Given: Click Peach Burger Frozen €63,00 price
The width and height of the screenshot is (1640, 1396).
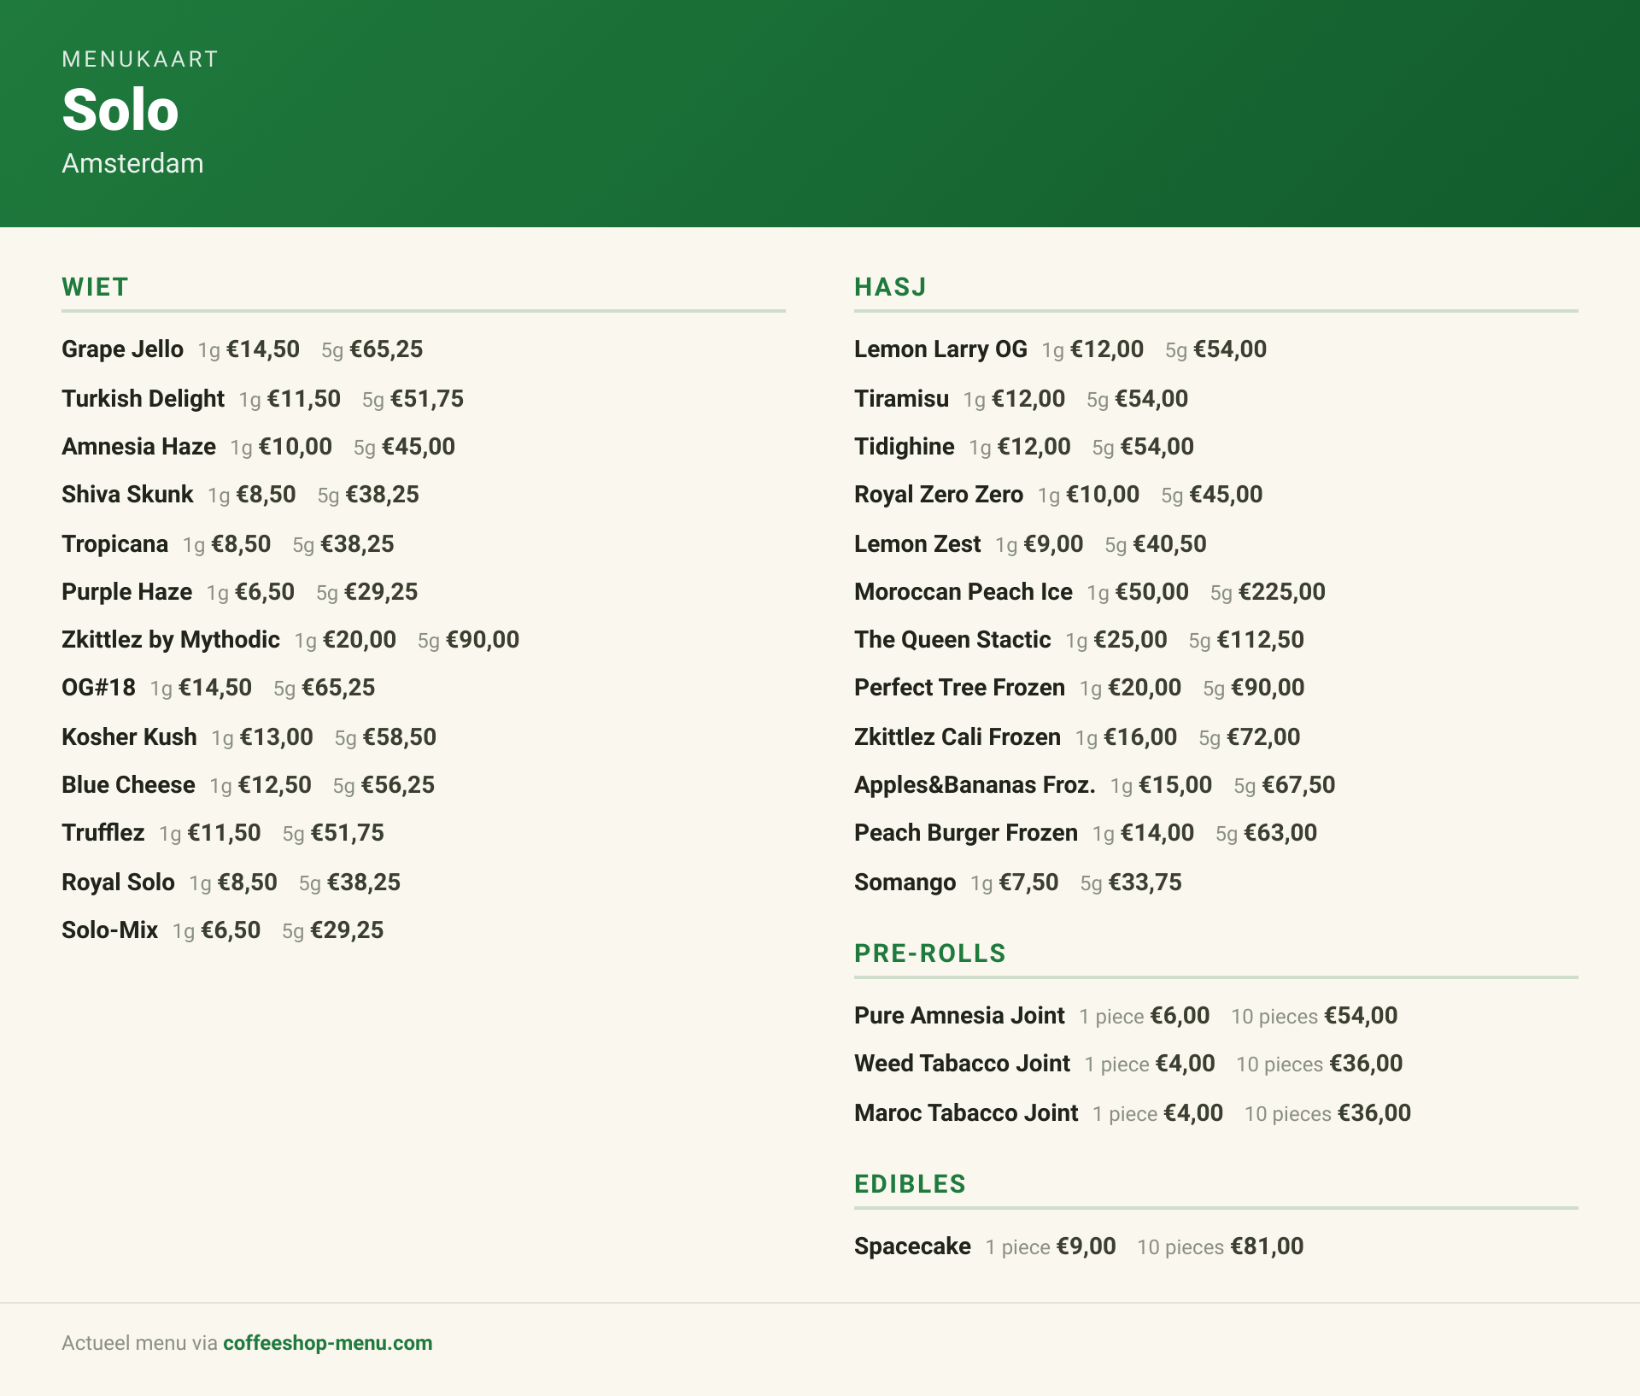Looking at the screenshot, I should (1280, 833).
